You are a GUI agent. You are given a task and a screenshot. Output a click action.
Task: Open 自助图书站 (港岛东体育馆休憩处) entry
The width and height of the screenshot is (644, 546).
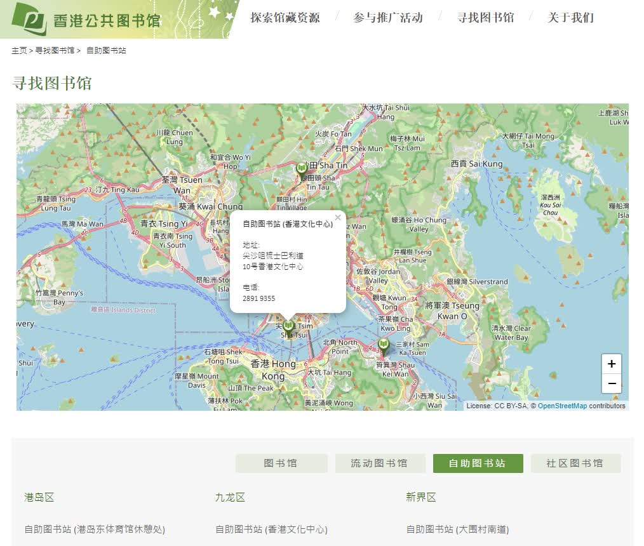pyautogui.click(x=95, y=529)
